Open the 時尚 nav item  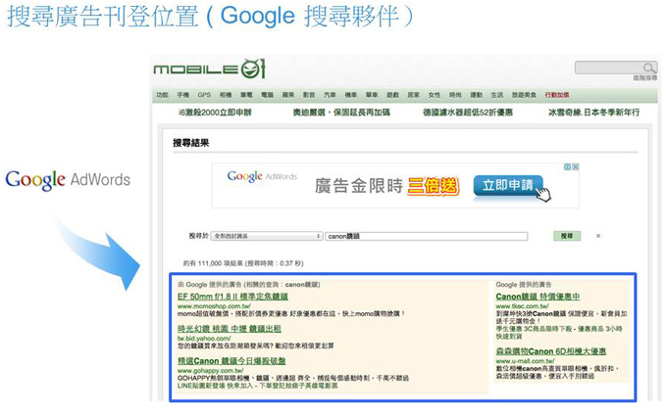point(455,95)
